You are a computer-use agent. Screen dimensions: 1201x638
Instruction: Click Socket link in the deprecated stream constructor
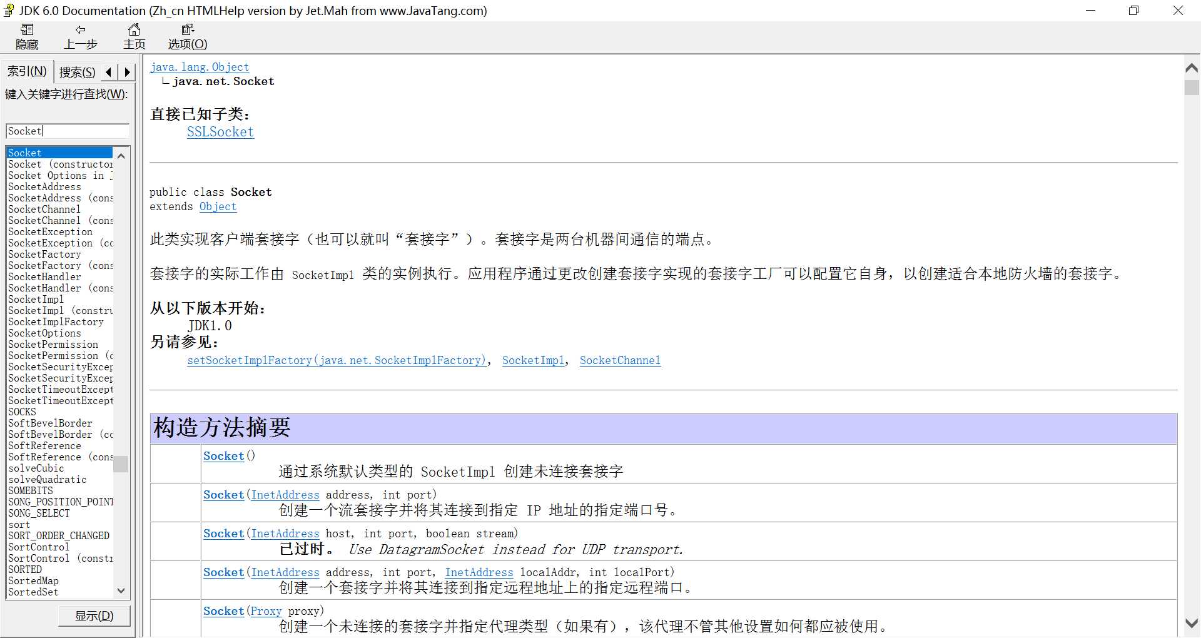coord(223,534)
